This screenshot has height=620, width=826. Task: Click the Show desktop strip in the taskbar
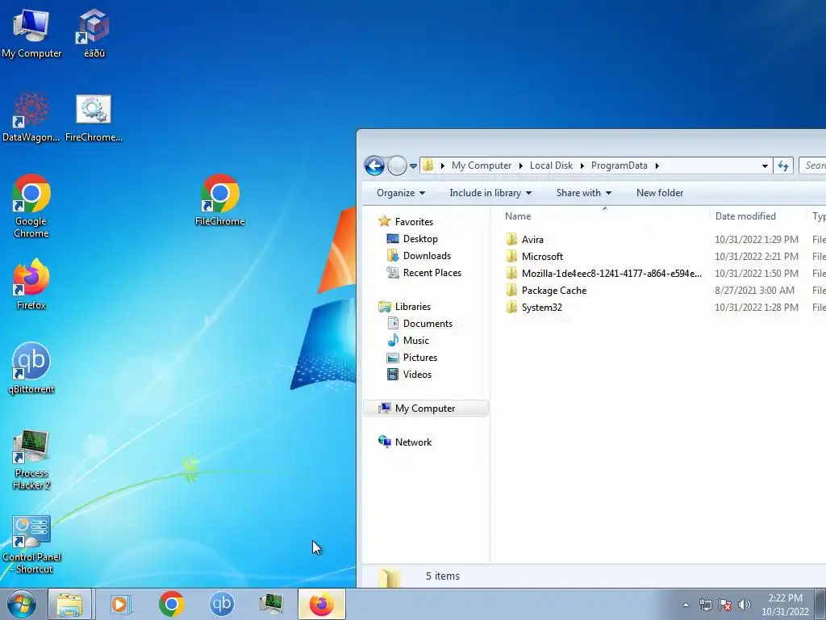[820, 604]
